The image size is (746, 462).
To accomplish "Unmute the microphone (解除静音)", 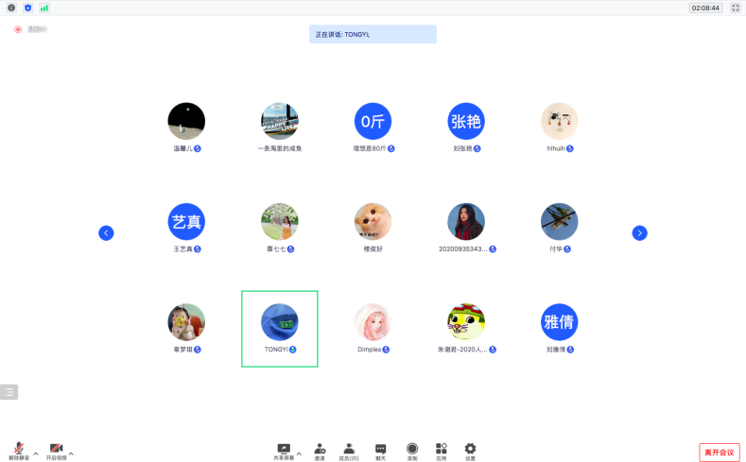I will click(18, 449).
